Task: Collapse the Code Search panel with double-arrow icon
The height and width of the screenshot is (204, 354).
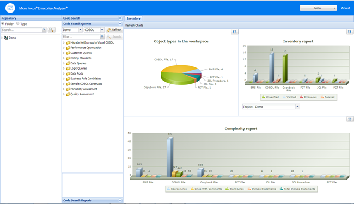Action: 120,18
